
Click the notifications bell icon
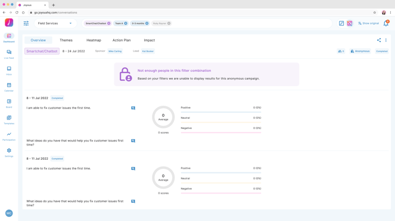coord(386,23)
